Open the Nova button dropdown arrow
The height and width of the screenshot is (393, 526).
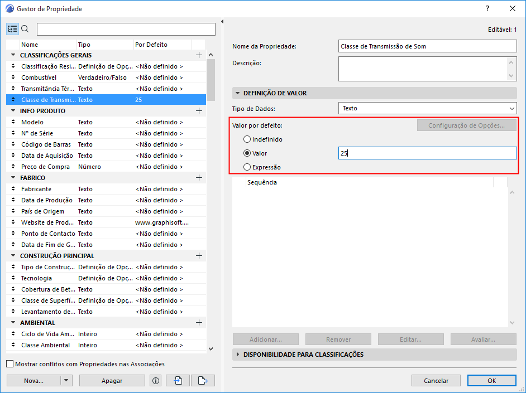(x=66, y=381)
